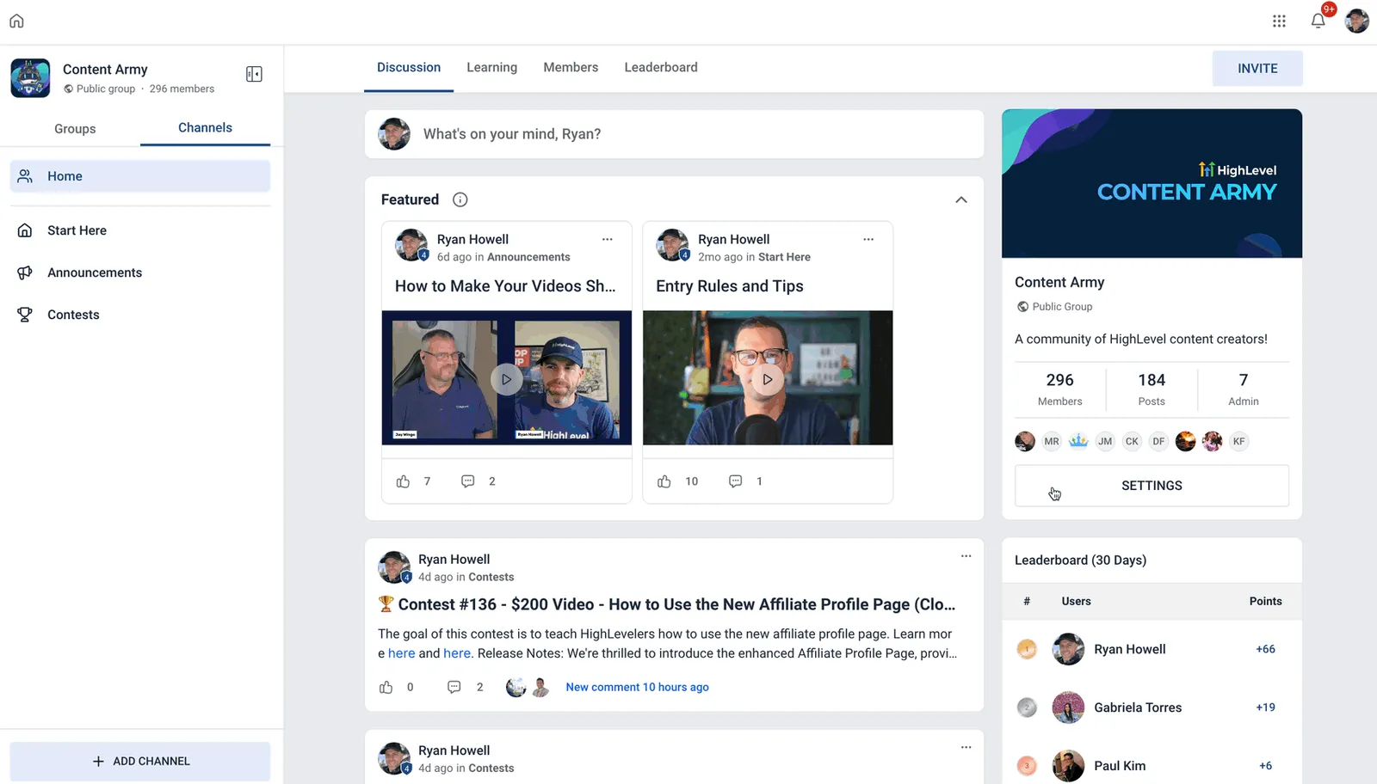Open the user profile avatar menu
The height and width of the screenshot is (784, 1377).
pyautogui.click(x=1357, y=21)
